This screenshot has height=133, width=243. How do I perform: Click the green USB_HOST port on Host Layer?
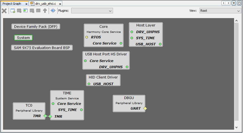[x=160, y=44]
